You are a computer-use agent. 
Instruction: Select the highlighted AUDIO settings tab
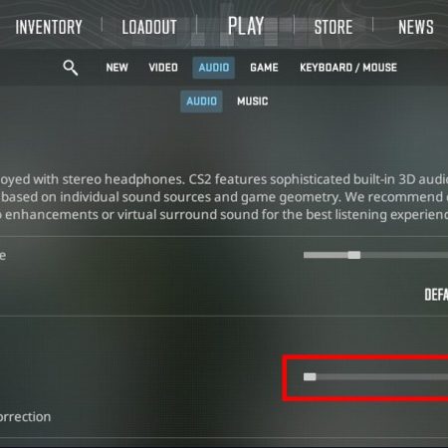(214, 68)
